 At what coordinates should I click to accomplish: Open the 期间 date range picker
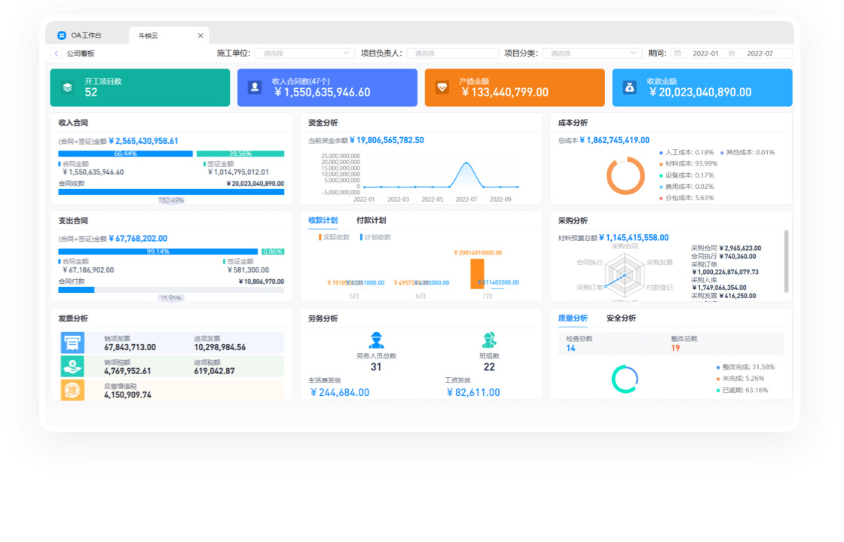pyautogui.click(x=731, y=53)
